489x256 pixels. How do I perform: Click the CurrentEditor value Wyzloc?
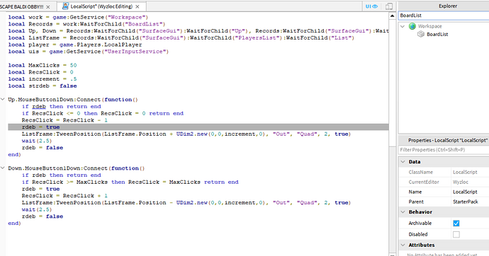461,182
